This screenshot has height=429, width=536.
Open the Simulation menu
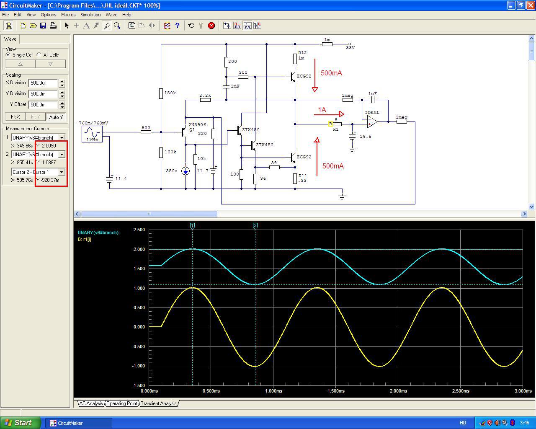(x=90, y=15)
